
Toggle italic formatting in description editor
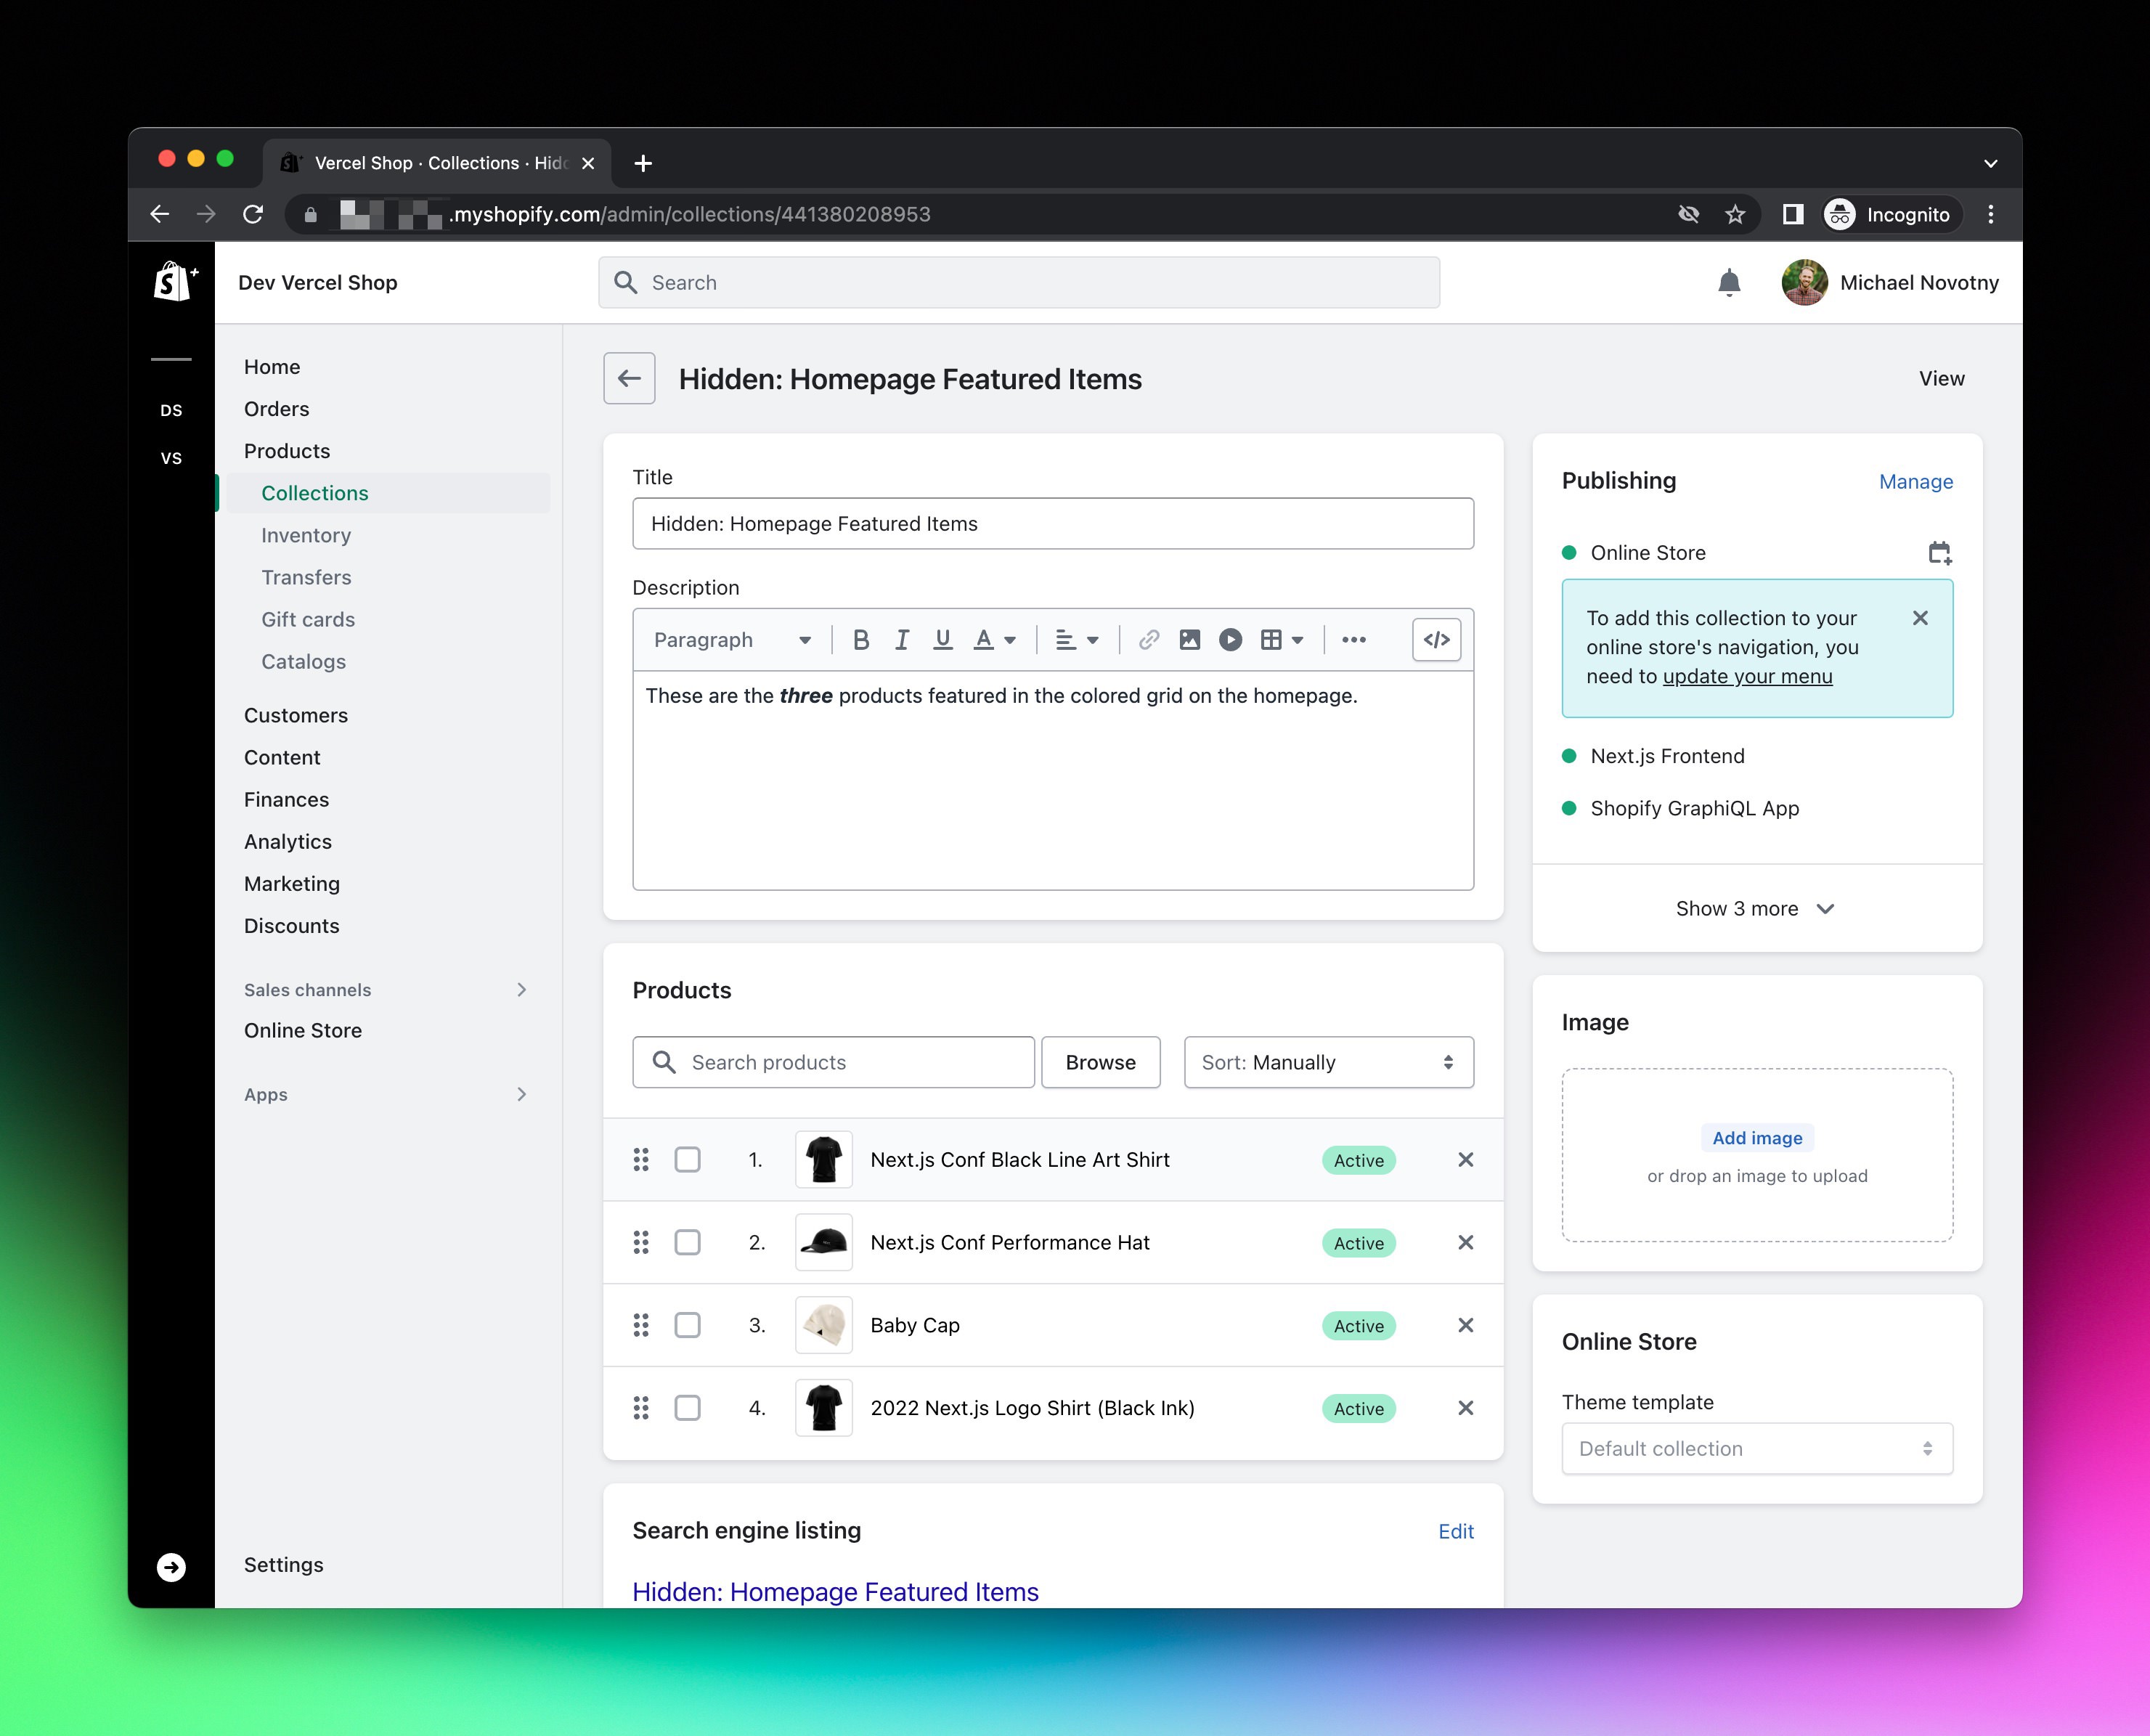(902, 640)
